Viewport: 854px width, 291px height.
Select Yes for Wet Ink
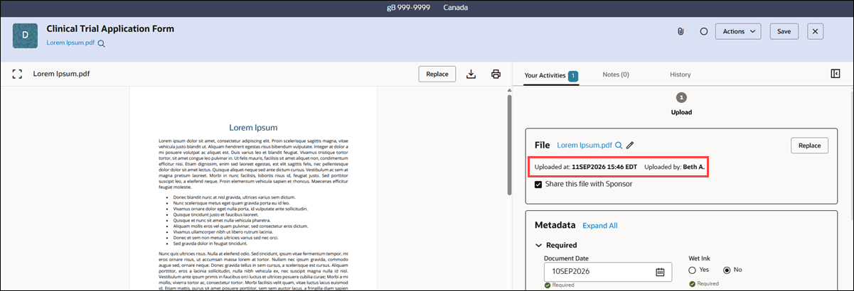pyautogui.click(x=693, y=270)
